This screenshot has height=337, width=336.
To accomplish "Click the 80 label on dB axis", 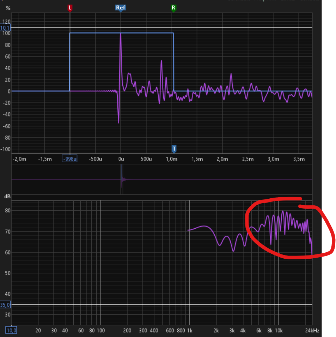I will click(8, 211).
